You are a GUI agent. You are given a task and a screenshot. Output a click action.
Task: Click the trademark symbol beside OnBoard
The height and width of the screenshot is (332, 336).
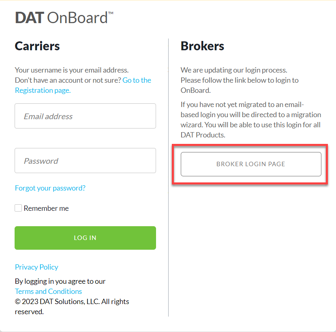(x=111, y=13)
